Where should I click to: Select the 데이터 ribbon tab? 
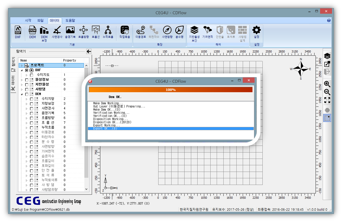click(x=55, y=21)
